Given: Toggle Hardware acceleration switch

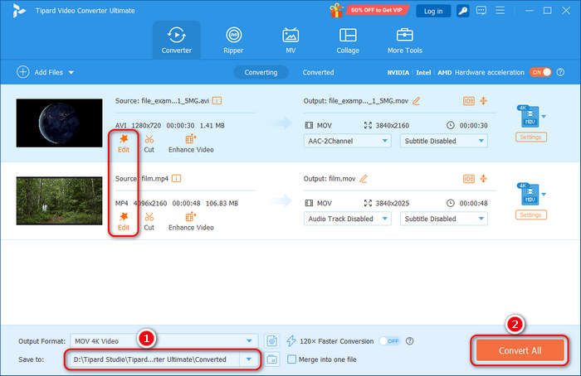Looking at the screenshot, I should (x=540, y=72).
